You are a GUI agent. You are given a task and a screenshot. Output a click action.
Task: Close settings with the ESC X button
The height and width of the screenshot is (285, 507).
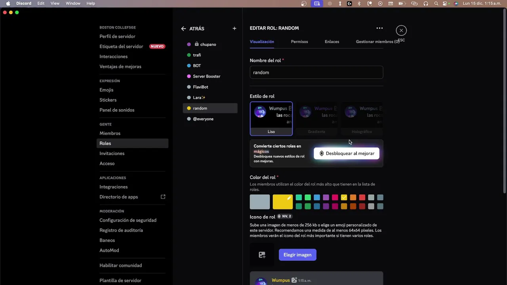pyautogui.click(x=401, y=30)
